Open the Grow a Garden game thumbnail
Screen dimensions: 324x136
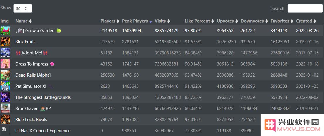5,30
